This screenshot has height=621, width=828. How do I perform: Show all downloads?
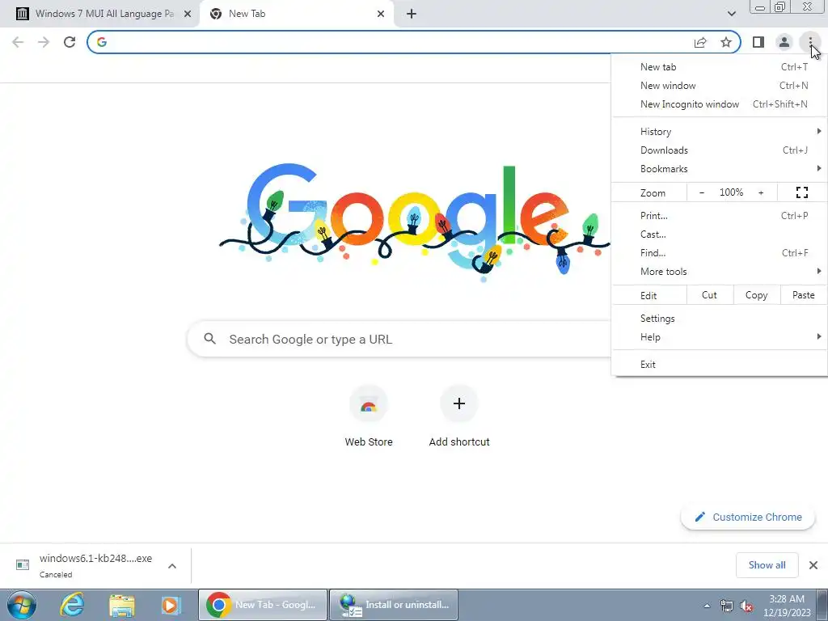tap(767, 565)
